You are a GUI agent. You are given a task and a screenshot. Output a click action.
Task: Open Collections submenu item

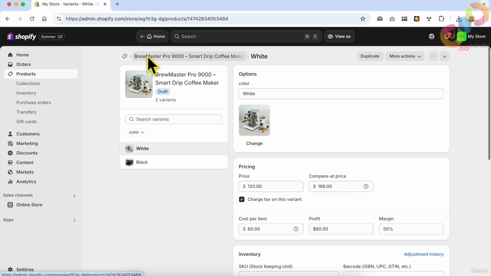(28, 84)
